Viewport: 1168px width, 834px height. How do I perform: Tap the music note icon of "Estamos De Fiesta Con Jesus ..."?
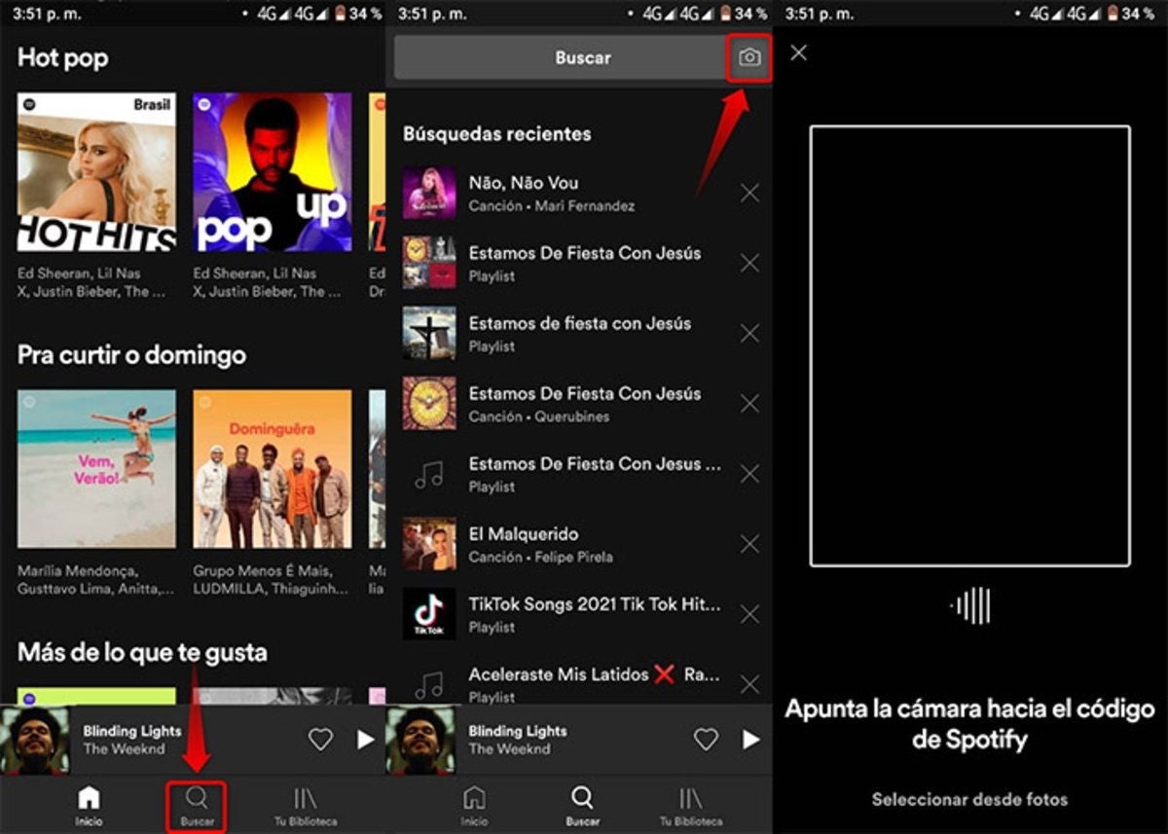point(429,474)
